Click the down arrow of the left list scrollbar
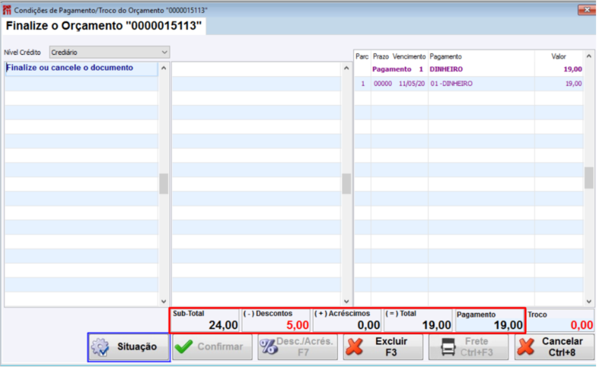 [x=164, y=302]
